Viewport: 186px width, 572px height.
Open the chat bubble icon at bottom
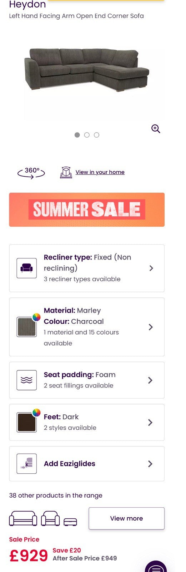pyautogui.click(x=156, y=567)
